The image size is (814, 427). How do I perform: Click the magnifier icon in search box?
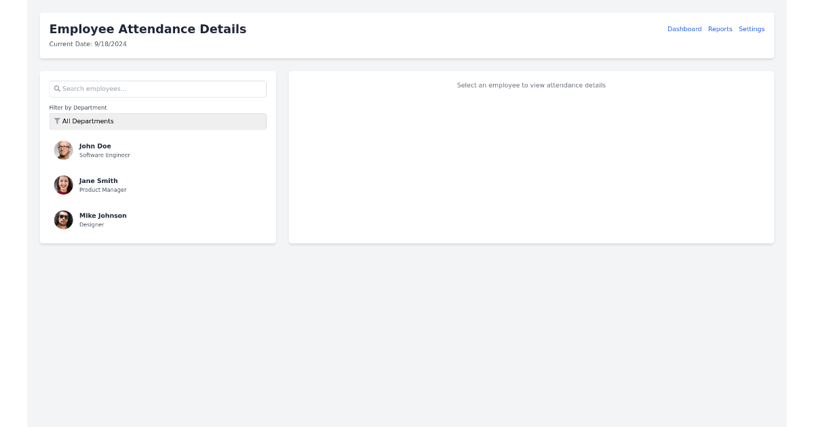57,89
